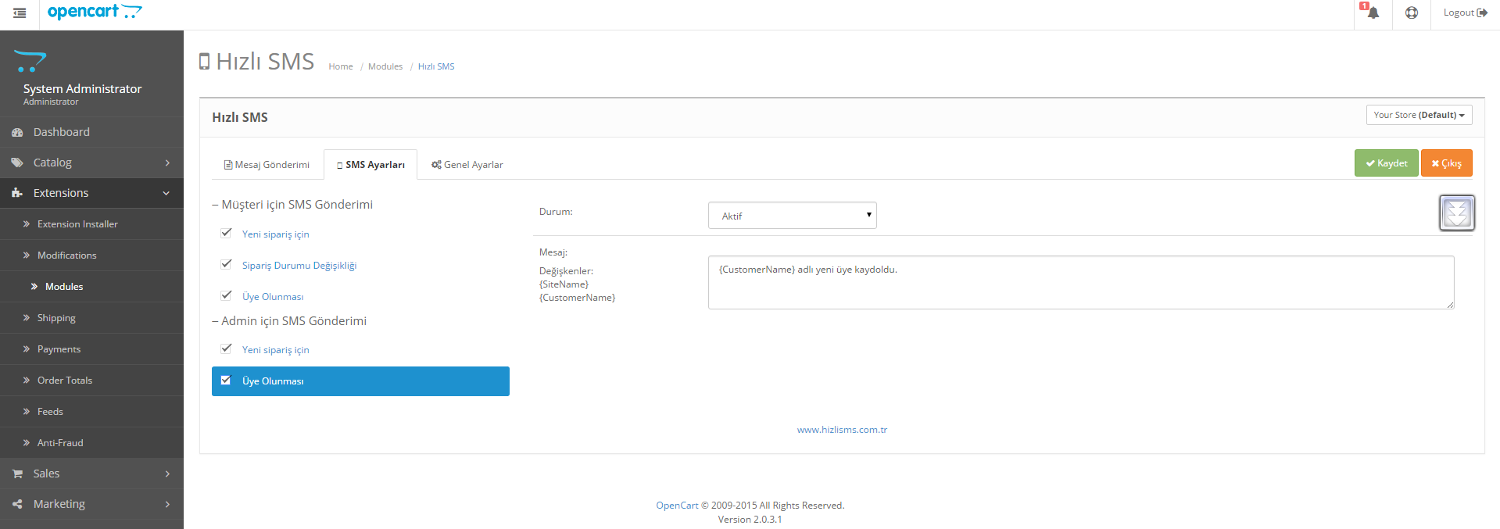Uncheck 'Sipariş Durumu Değişikliği' checkbox
1500x529 pixels.
226,264
